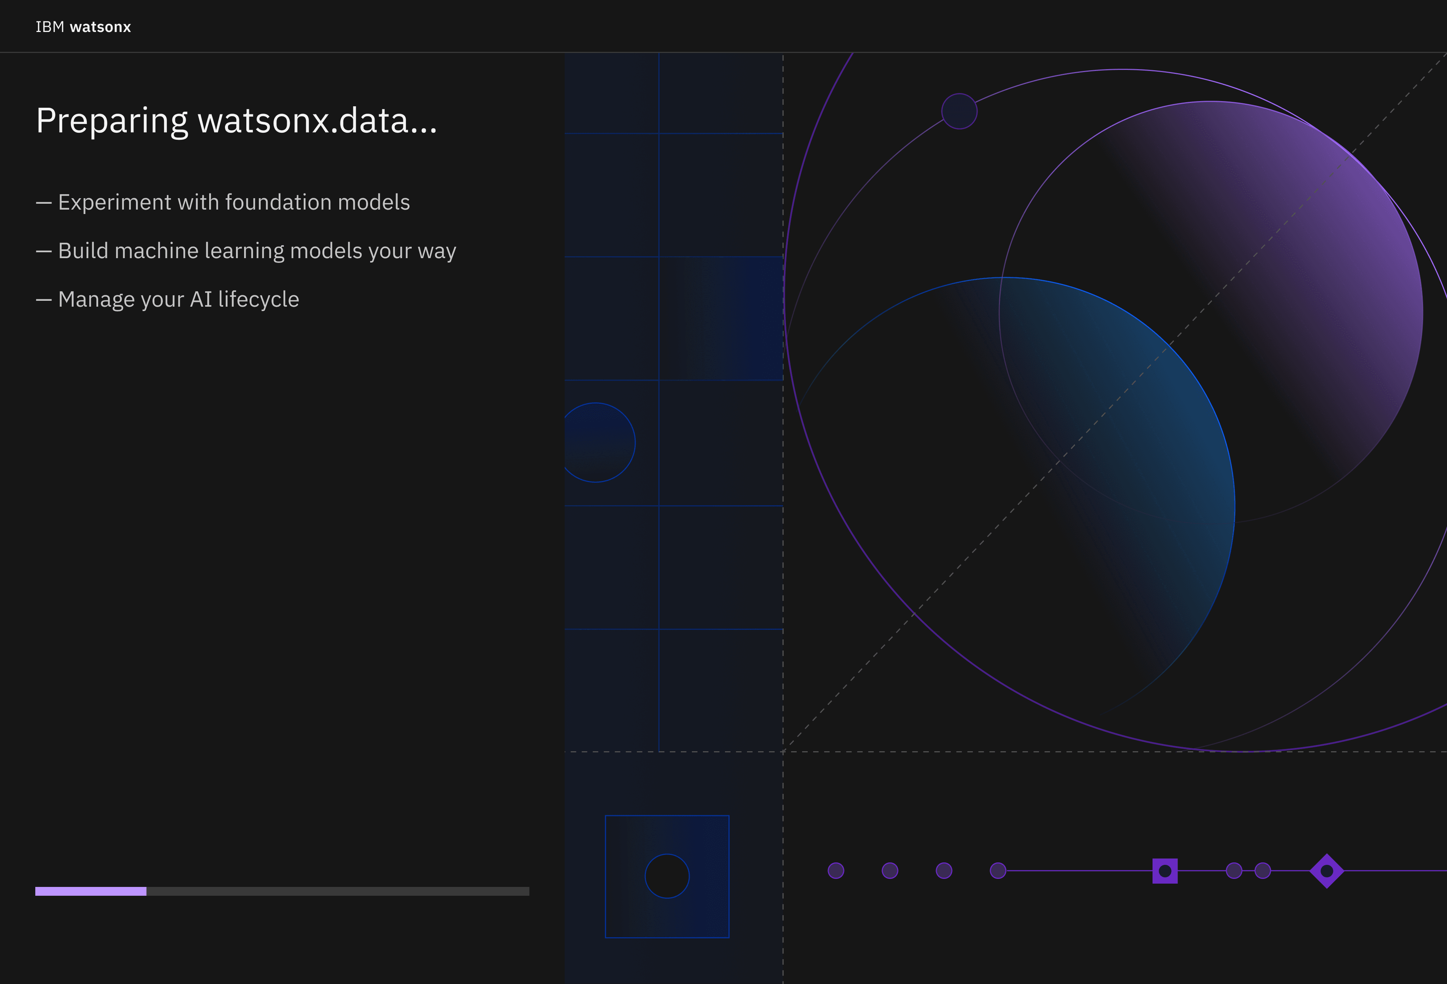Click "Manage your AI lifecycle" text
1447x984 pixels.
tap(178, 300)
